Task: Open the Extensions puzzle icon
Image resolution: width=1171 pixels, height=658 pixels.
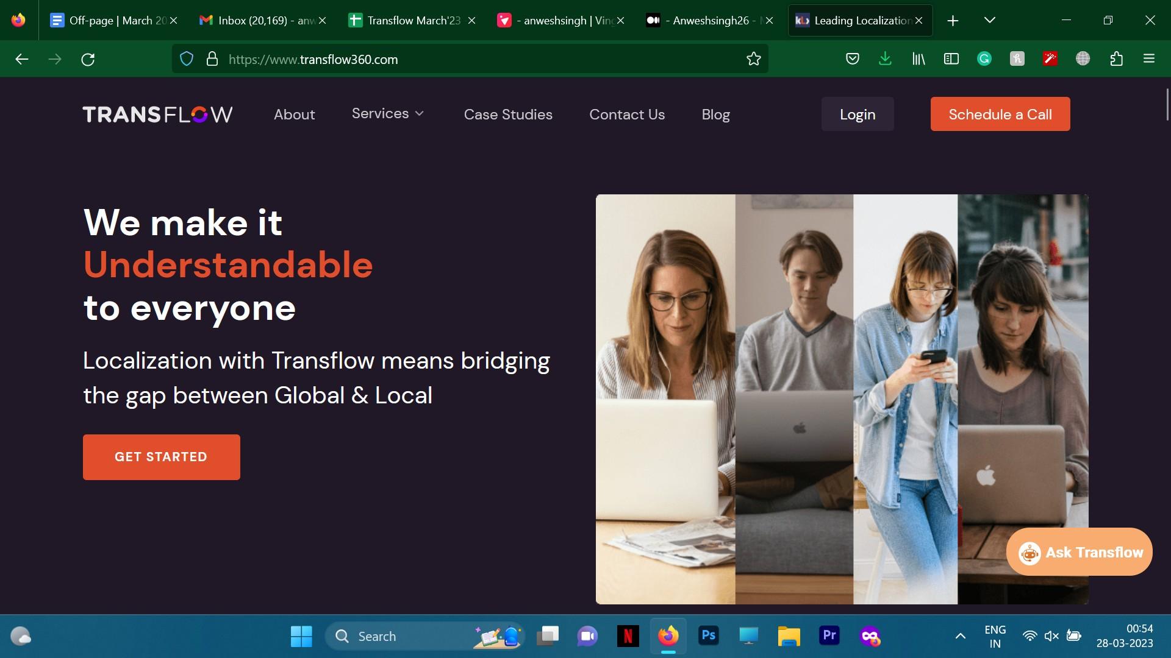Action: coord(1117,59)
